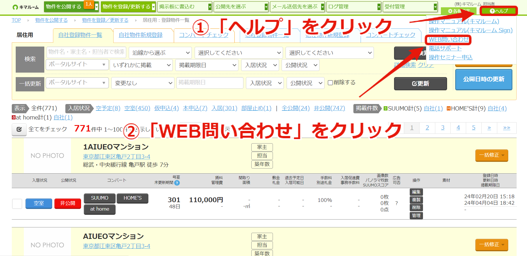Open the 掲示板に書込む dropdown
Image resolution: width=527 pixels, height=256 pixels.
(x=185, y=7)
